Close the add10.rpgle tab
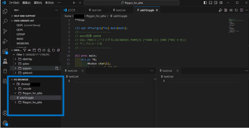The width and height of the screenshot is (249, 128). tap(157, 10)
